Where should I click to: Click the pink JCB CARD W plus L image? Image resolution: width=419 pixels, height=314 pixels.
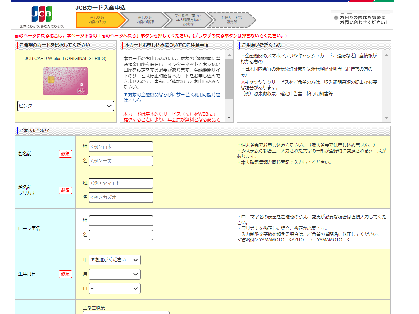[65, 81]
